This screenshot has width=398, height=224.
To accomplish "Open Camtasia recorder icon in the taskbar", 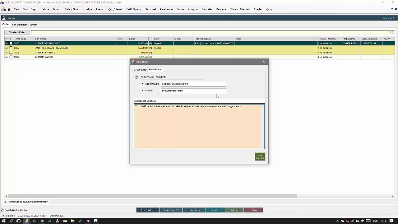I will coord(96,221).
